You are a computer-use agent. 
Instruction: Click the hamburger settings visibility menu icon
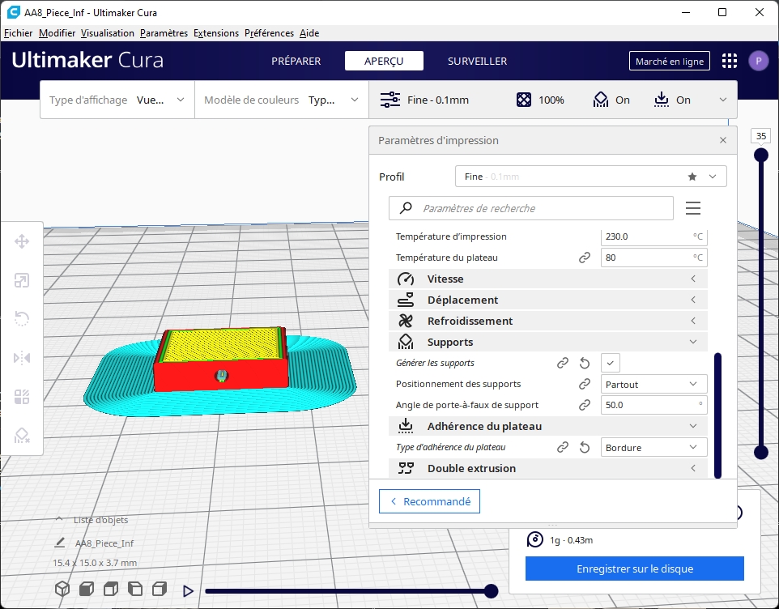coord(692,208)
